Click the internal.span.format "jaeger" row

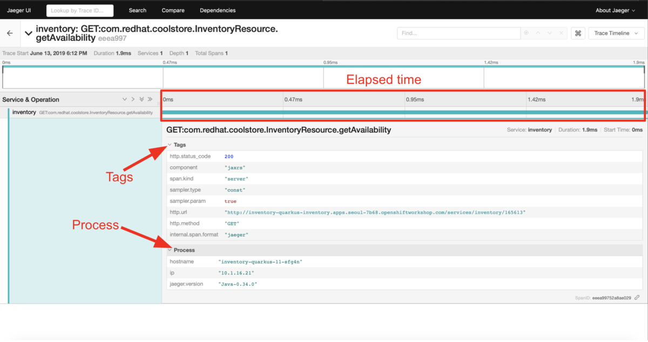click(405, 235)
